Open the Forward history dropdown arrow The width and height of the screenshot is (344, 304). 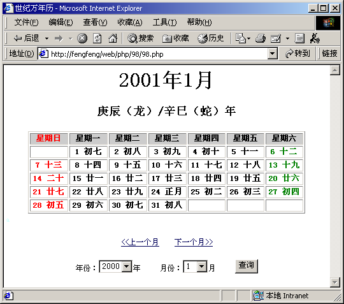tap(71, 39)
